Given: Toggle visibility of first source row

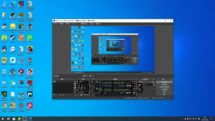Looking at the screenshot, I should pos(89,81).
